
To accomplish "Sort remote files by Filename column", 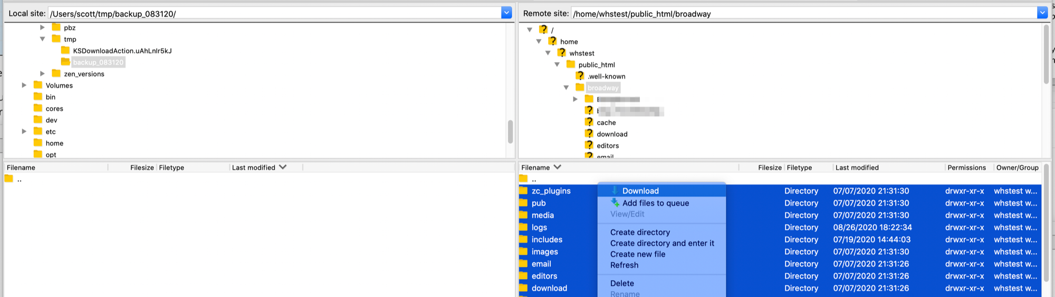I will coord(629,167).
